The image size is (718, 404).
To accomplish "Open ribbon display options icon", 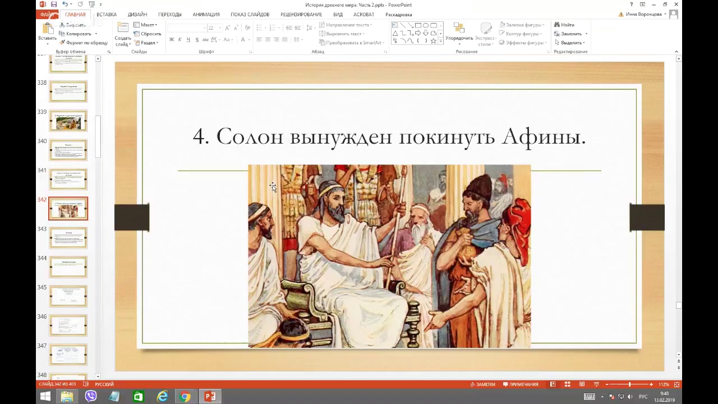I will coord(642,4).
